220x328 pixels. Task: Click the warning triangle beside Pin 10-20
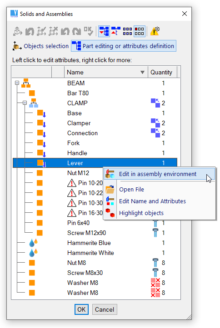point(72,183)
